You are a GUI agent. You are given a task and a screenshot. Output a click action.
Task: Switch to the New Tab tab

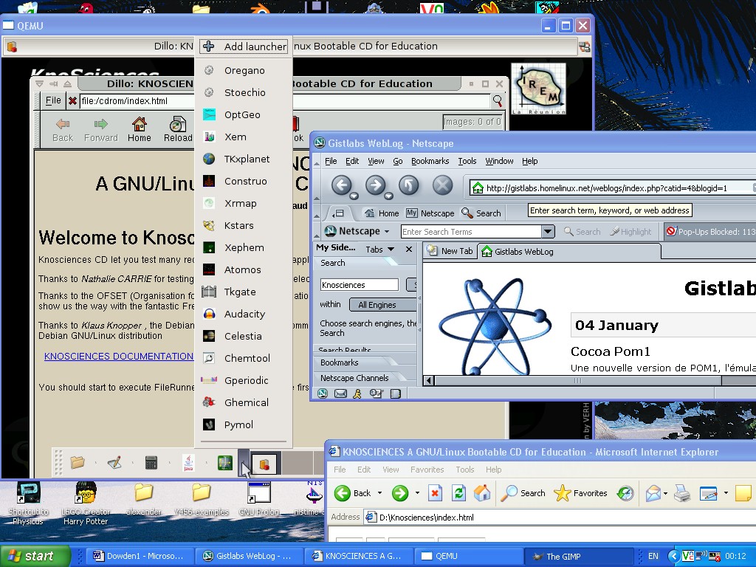[451, 251]
